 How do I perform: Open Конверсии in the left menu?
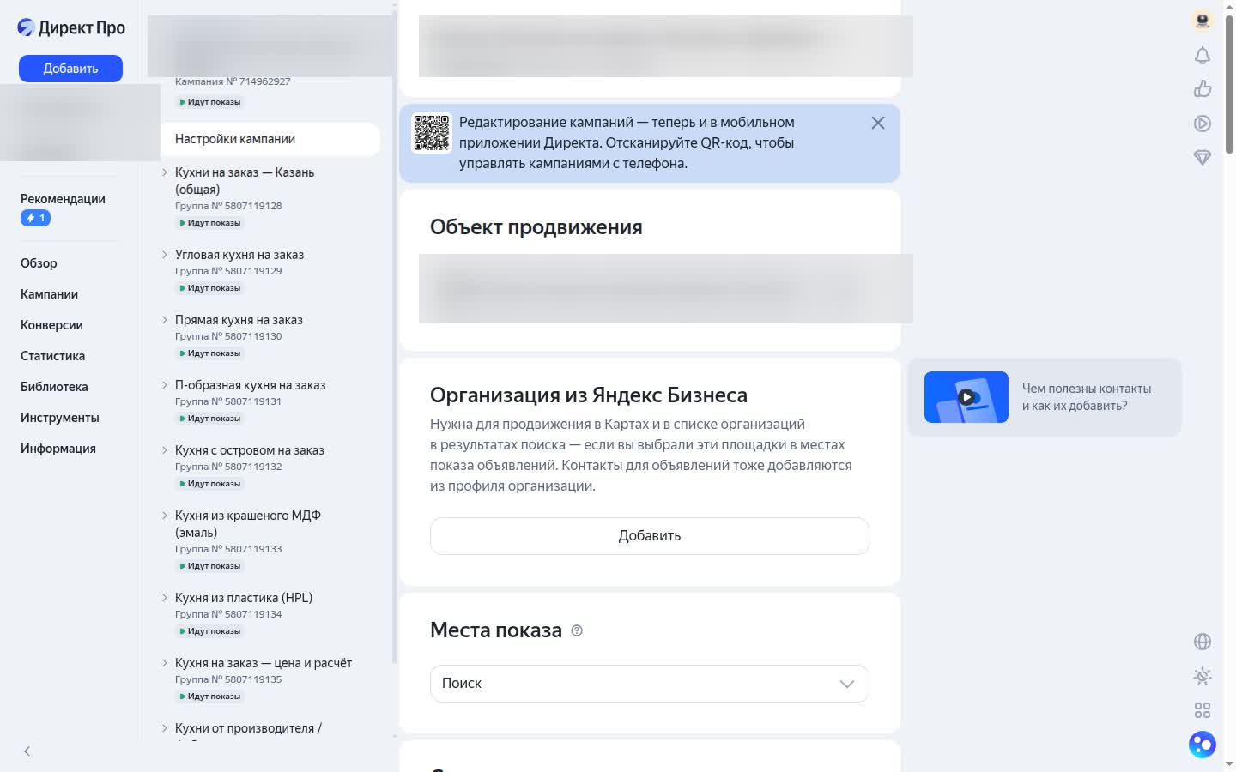coord(51,325)
